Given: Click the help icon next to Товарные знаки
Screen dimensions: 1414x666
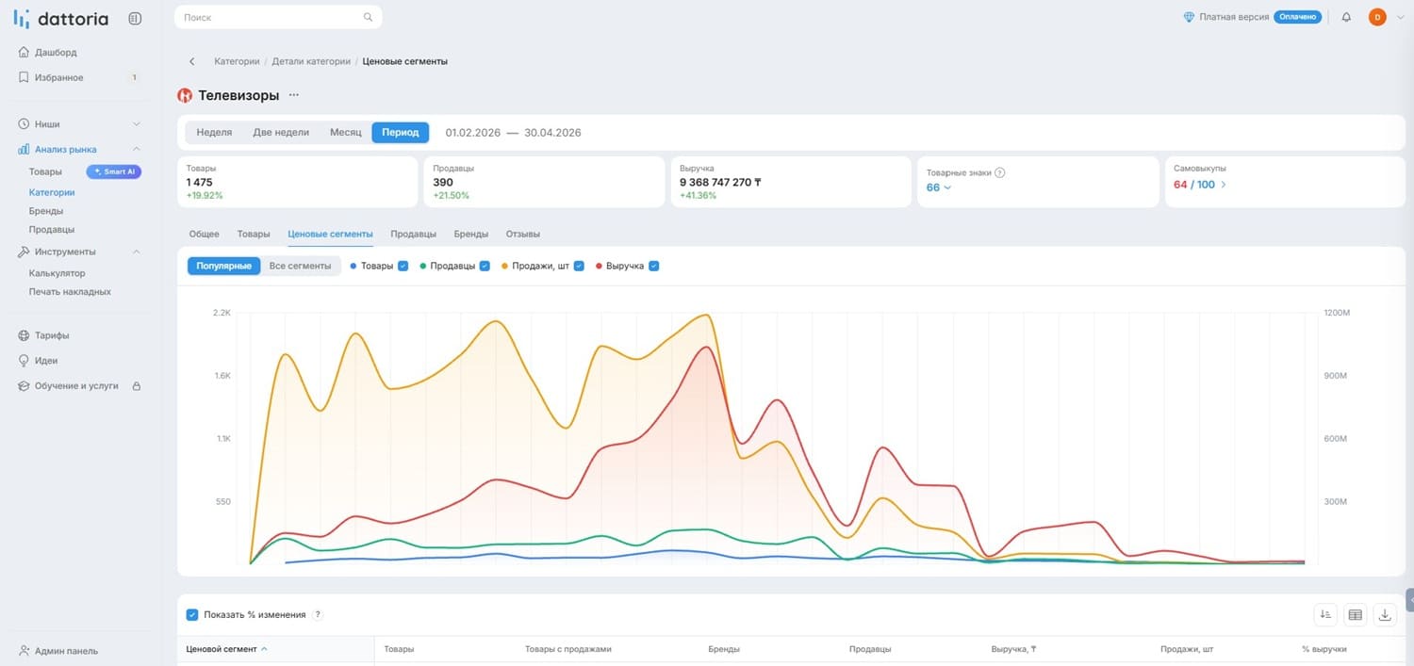Looking at the screenshot, I should click(1000, 172).
